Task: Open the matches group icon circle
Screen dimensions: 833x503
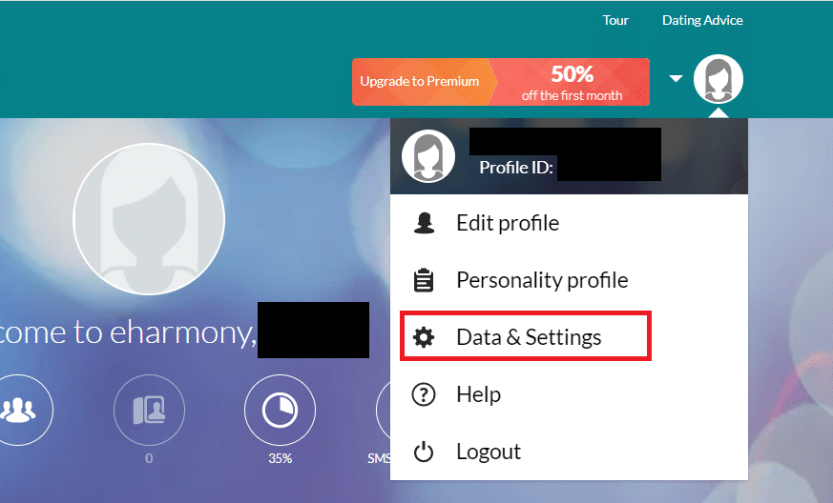Action: click(18, 410)
